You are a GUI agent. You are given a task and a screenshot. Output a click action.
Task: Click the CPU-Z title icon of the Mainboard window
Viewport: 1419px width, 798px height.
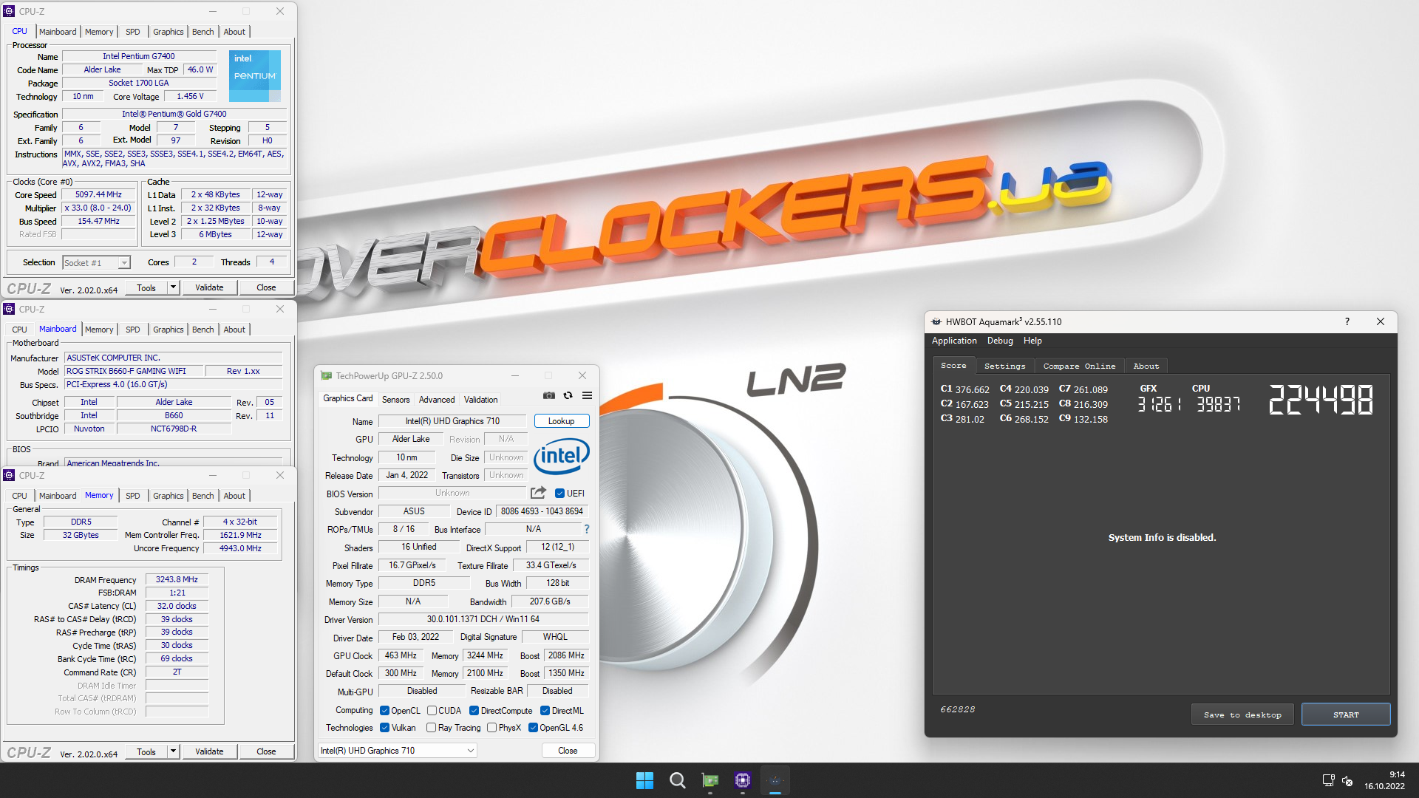10,309
